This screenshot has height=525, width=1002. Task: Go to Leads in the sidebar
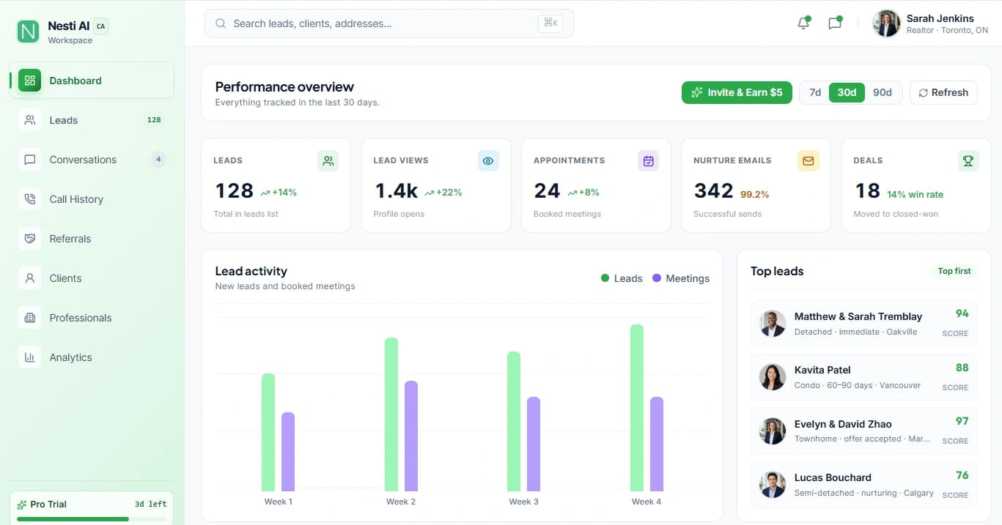coord(92,120)
